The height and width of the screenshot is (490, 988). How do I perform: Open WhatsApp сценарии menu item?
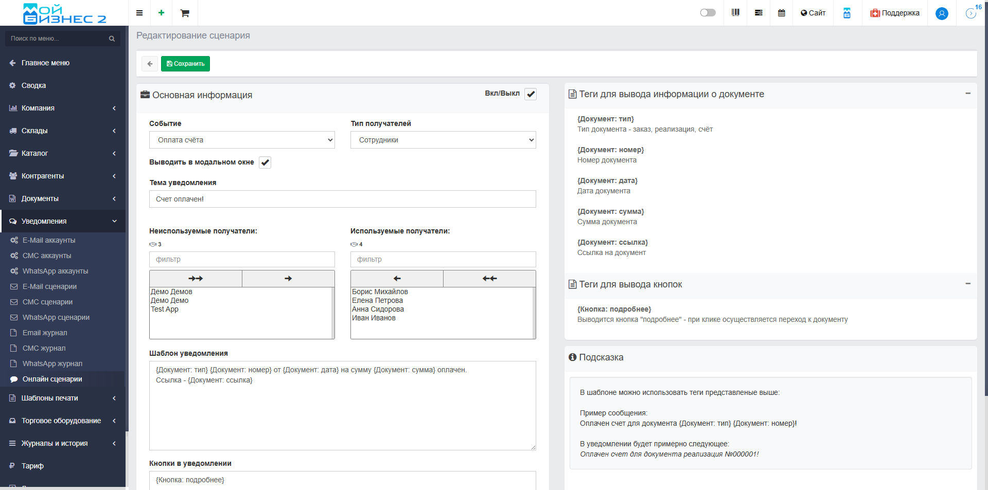[x=56, y=317]
